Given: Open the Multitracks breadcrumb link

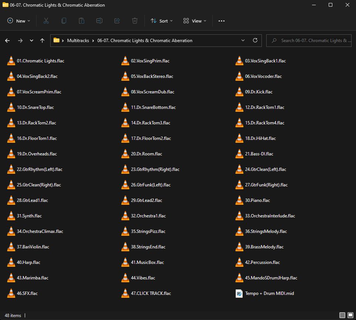Looking at the screenshot, I should pyautogui.click(x=78, y=41).
